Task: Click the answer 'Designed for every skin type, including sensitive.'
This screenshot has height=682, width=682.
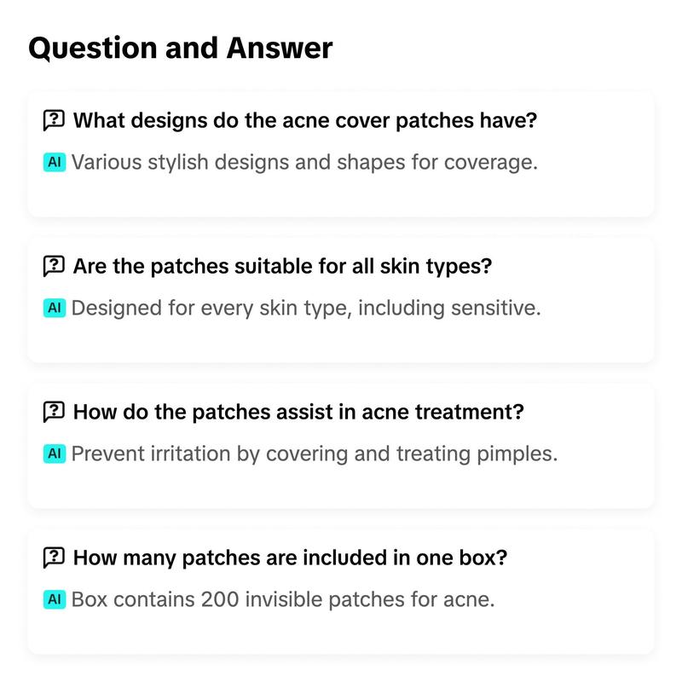Action: click(306, 308)
